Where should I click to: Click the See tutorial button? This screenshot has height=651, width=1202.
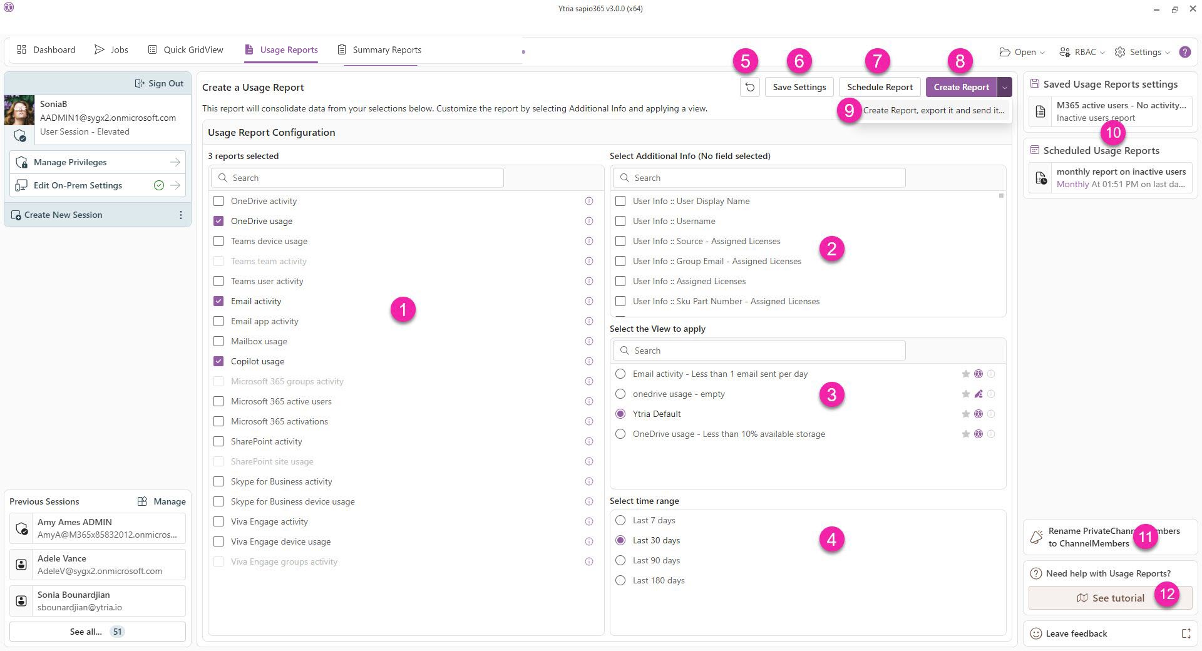tap(1110, 598)
